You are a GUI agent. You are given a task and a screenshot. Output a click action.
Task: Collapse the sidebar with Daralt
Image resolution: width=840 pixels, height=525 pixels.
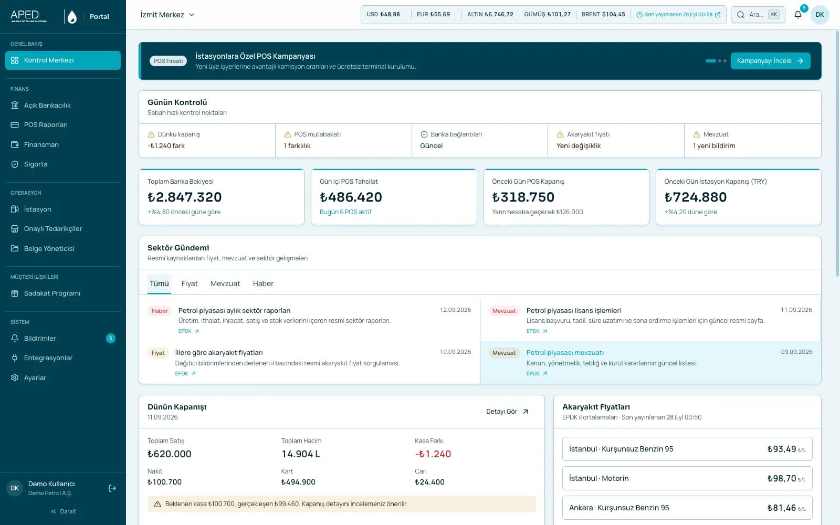pyautogui.click(x=63, y=511)
